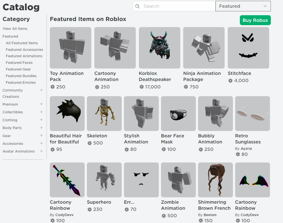
Task: Expand the Premium category
Action: pos(41,104)
